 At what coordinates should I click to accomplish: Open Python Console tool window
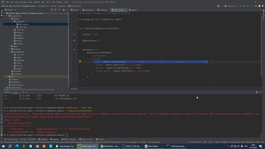click(86, 139)
